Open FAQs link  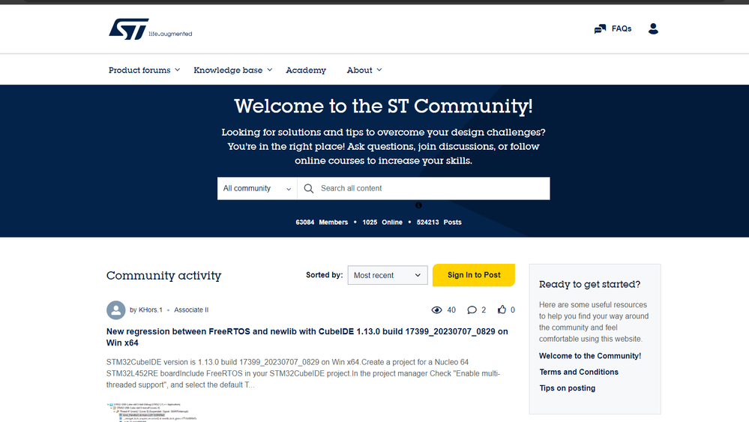click(x=622, y=28)
